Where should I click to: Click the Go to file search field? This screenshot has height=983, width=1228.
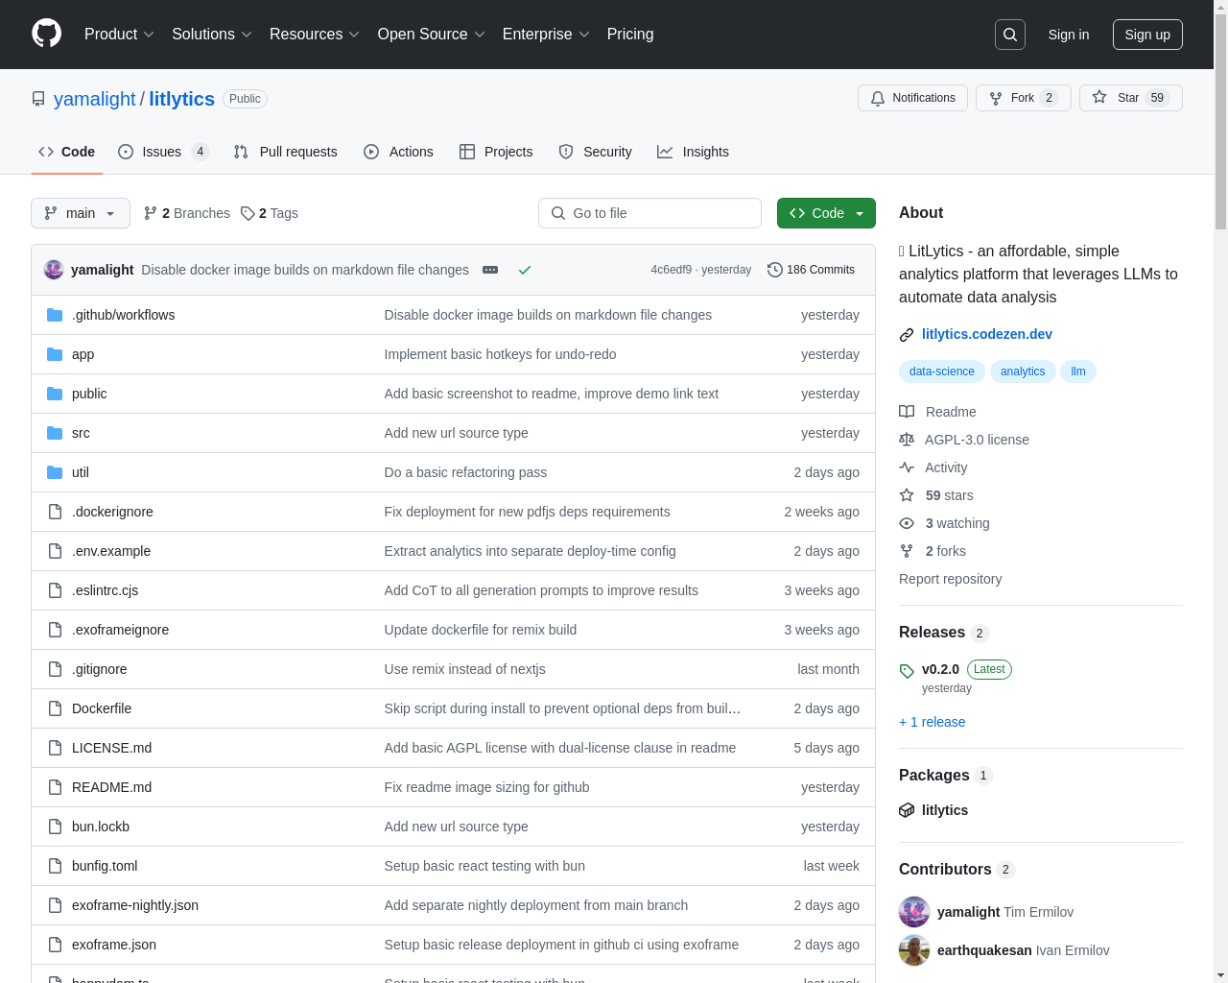(x=649, y=213)
